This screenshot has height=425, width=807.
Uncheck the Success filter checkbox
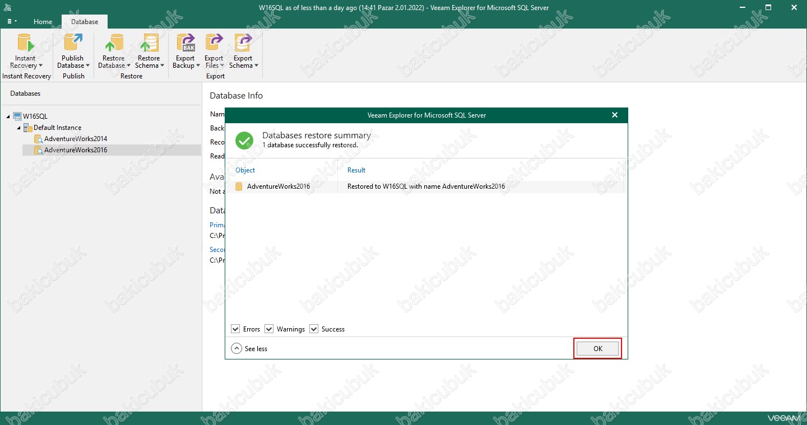coord(314,329)
